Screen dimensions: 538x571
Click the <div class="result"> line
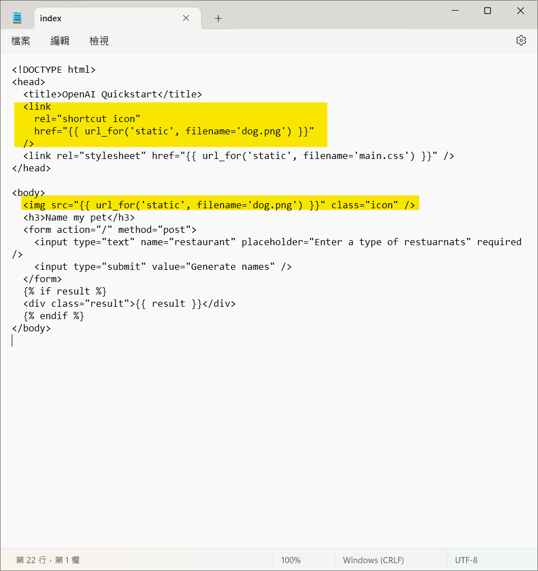point(129,304)
